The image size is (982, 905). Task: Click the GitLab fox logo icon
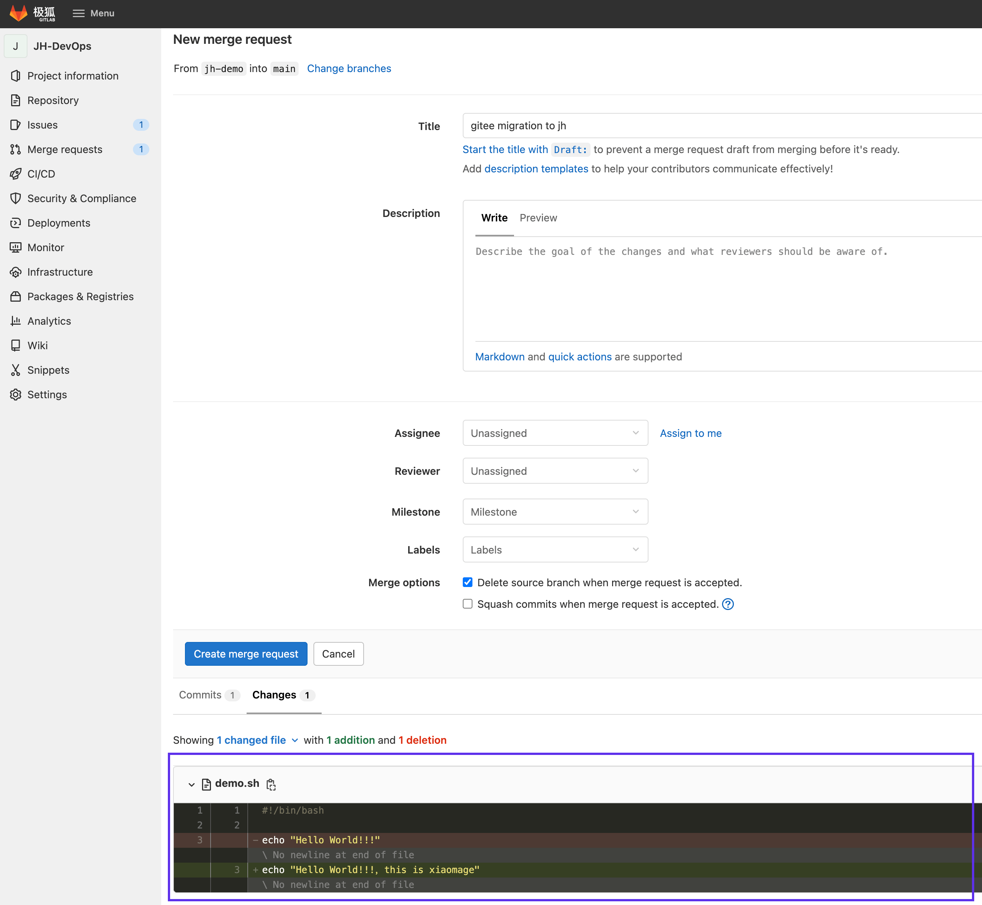coord(19,13)
